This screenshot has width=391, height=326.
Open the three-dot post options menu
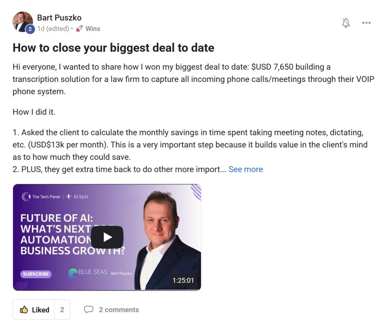pyautogui.click(x=366, y=23)
